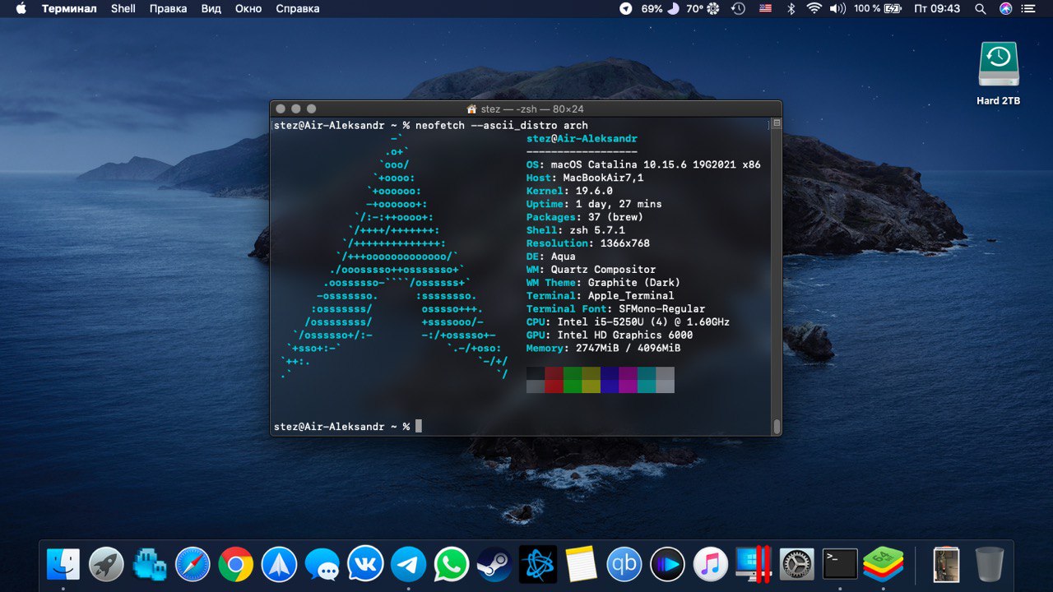Viewport: 1053px width, 592px height.
Task: Click the 'Kernel: 19.6.0' line
Action: [x=569, y=191]
